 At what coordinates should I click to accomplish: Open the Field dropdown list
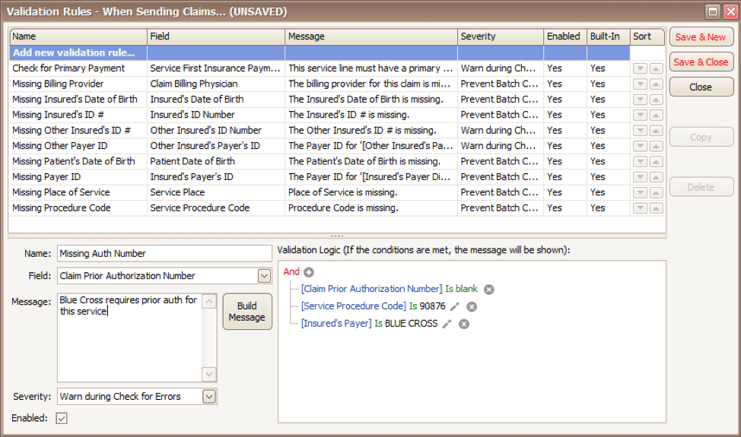[x=264, y=276]
